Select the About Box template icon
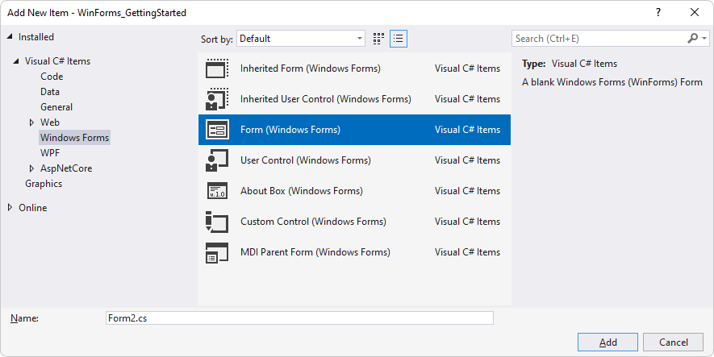Viewport: 714px width, 357px height. (218, 191)
